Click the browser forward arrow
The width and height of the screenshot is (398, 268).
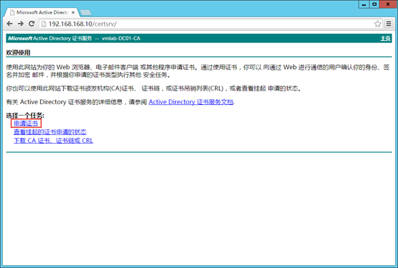coord(21,24)
